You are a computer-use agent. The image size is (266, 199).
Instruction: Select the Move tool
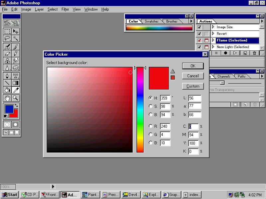click(16, 32)
